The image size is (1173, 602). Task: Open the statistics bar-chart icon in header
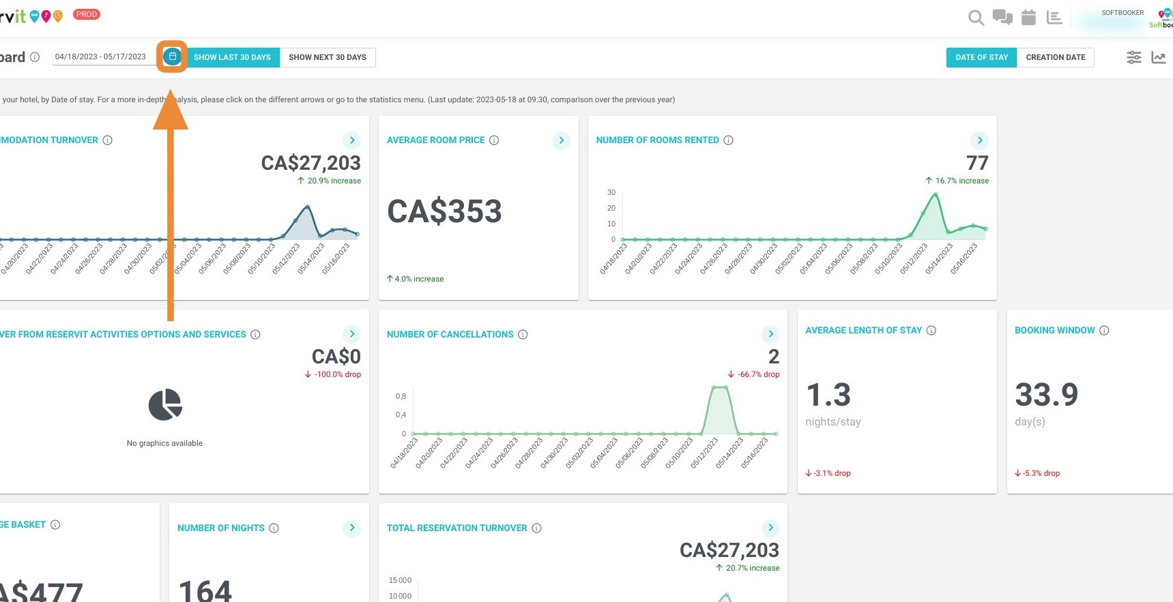tap(1054, 18)
